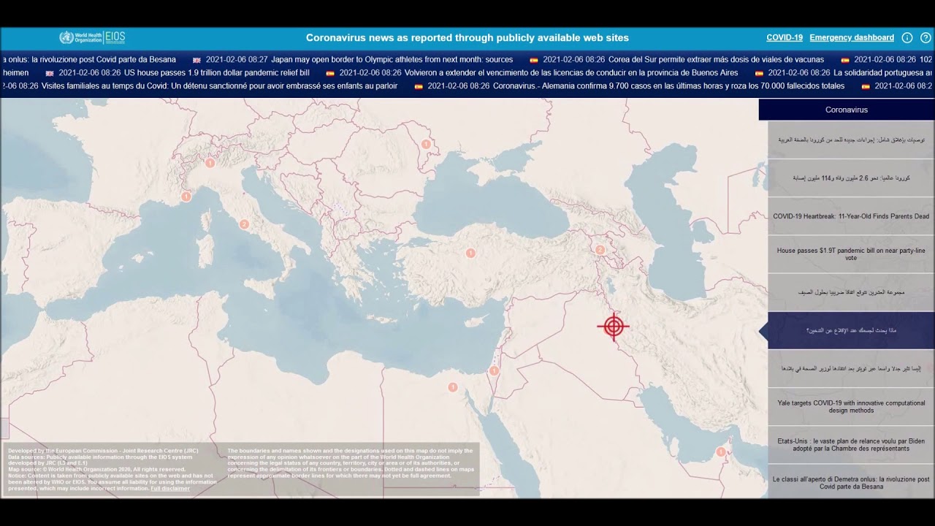The height and width of the screenshot is (526, 935).
Task: Open ticker headline Visites familiales au temps du Covid
Action: coord(220,86)
